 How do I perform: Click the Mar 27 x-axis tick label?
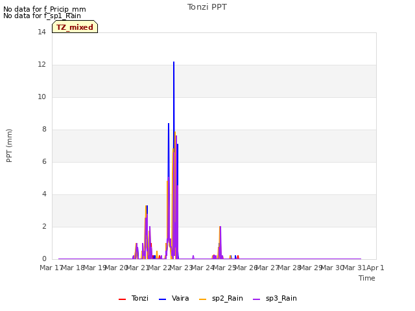coord(267,268)
